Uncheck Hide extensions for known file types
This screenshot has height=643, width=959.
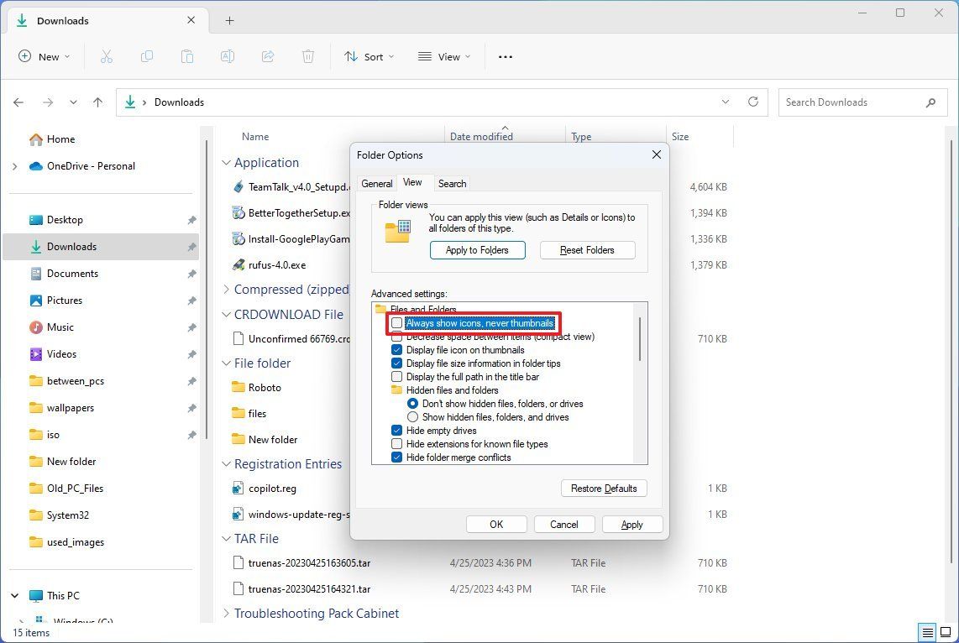point(396,443)
